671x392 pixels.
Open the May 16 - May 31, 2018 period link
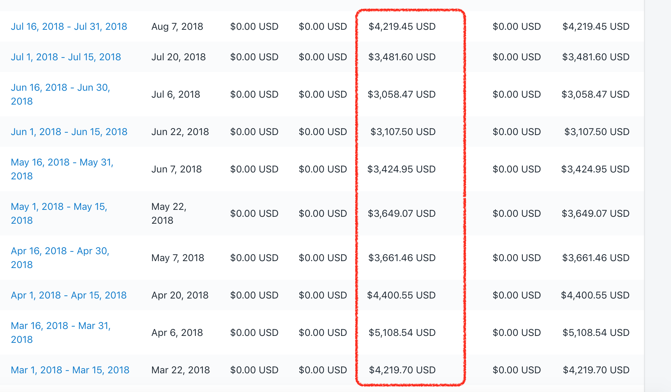[x=62, y=169]
